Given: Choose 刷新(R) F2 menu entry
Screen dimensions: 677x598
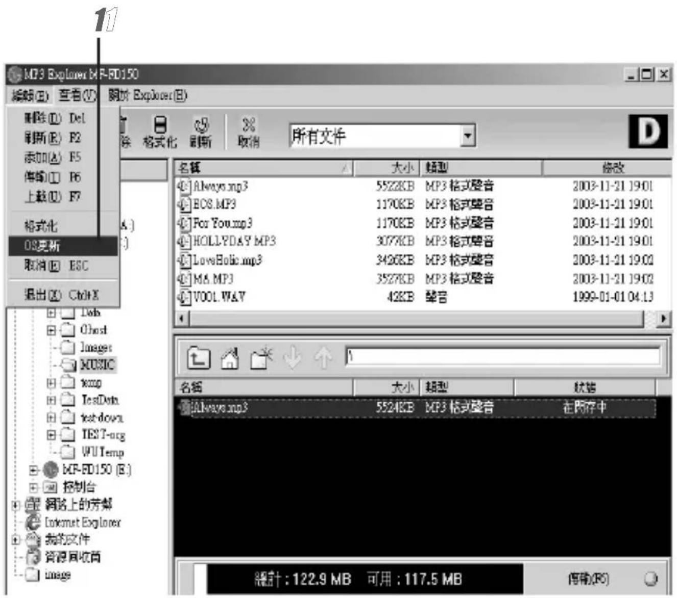Looking at the screenshot, I should [63, 138].
